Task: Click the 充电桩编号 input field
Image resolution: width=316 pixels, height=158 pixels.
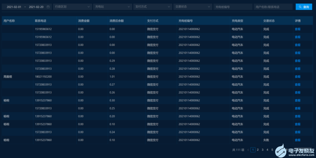Action: pyautogui.click(x=233, y=7)
